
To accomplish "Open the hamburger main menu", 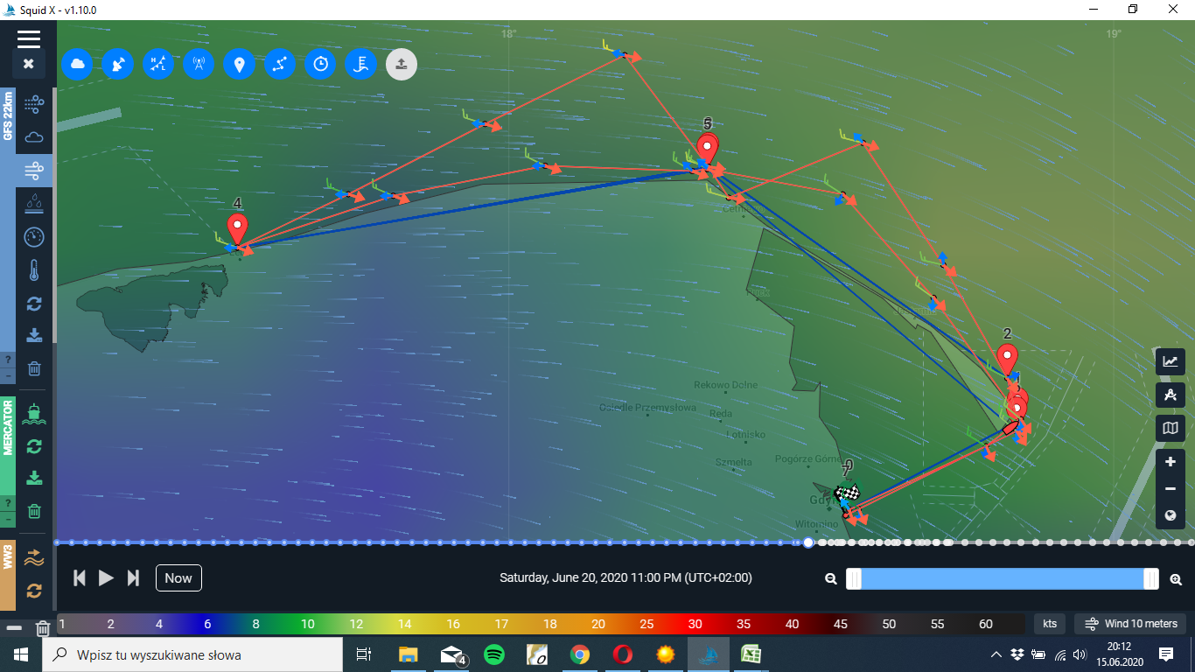I will 28,38.
